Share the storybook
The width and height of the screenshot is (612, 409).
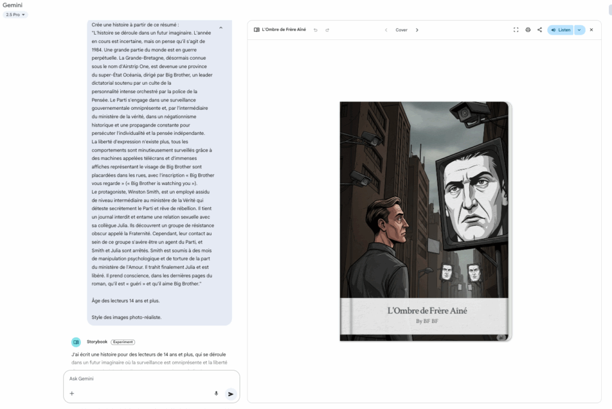click(540, 29)
